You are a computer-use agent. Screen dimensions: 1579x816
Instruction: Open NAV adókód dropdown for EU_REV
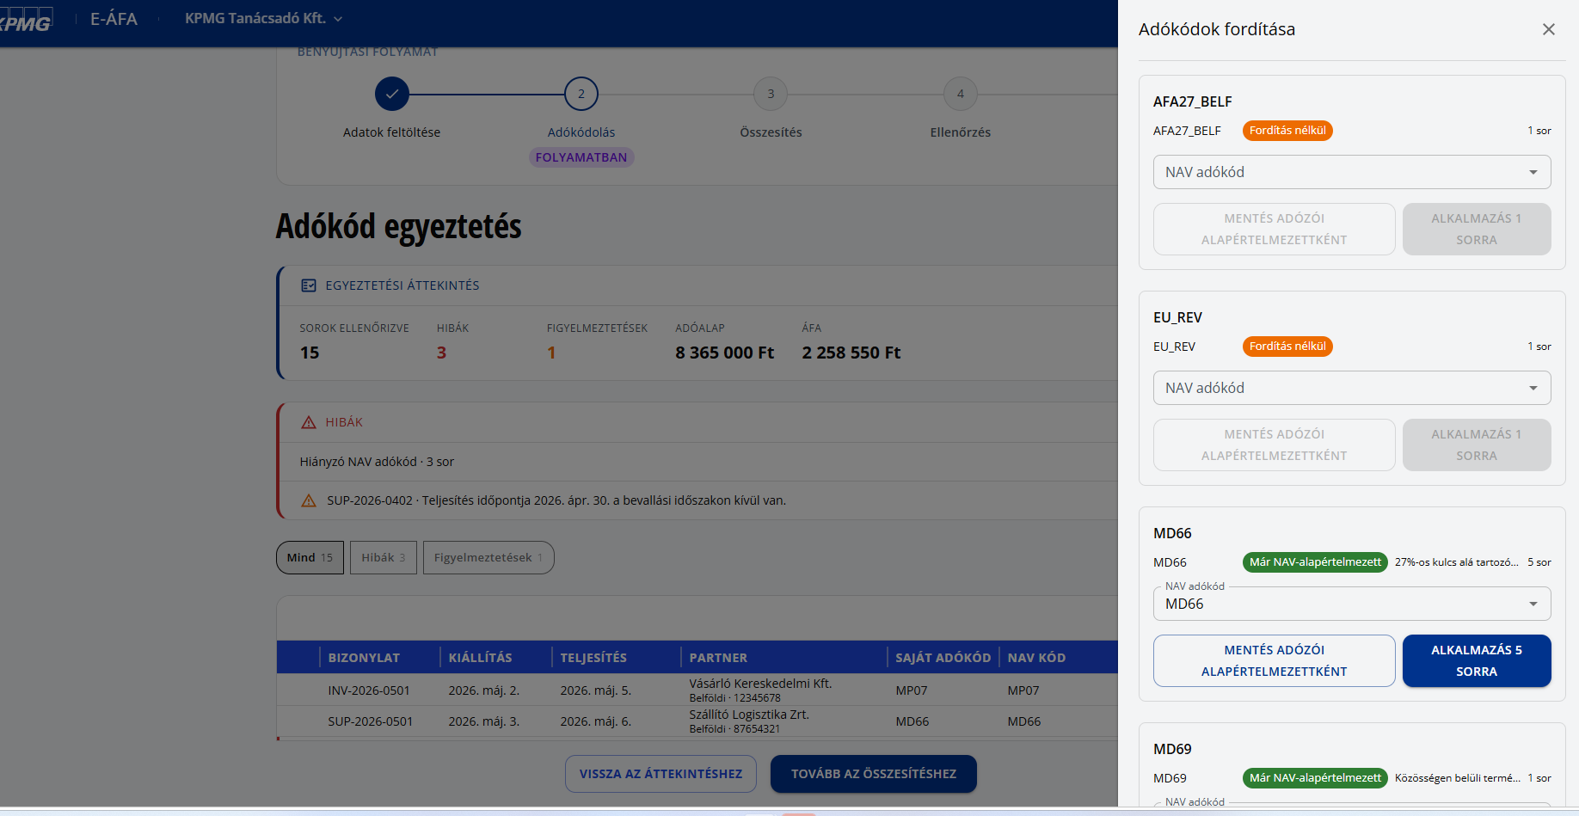point(1352,388)
